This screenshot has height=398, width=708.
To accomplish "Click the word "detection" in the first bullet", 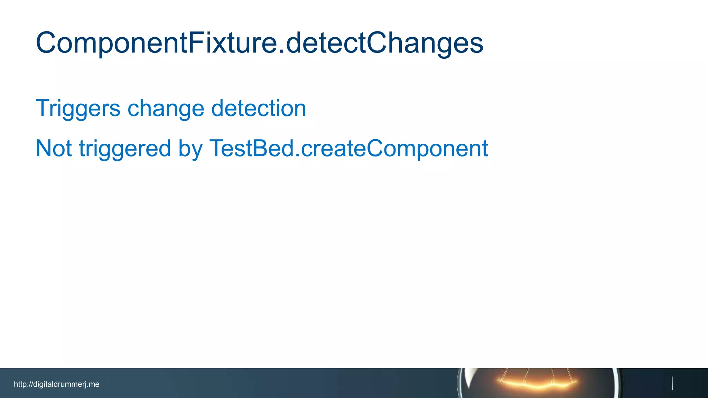I will pyautogui.click(x=259, y=108).
